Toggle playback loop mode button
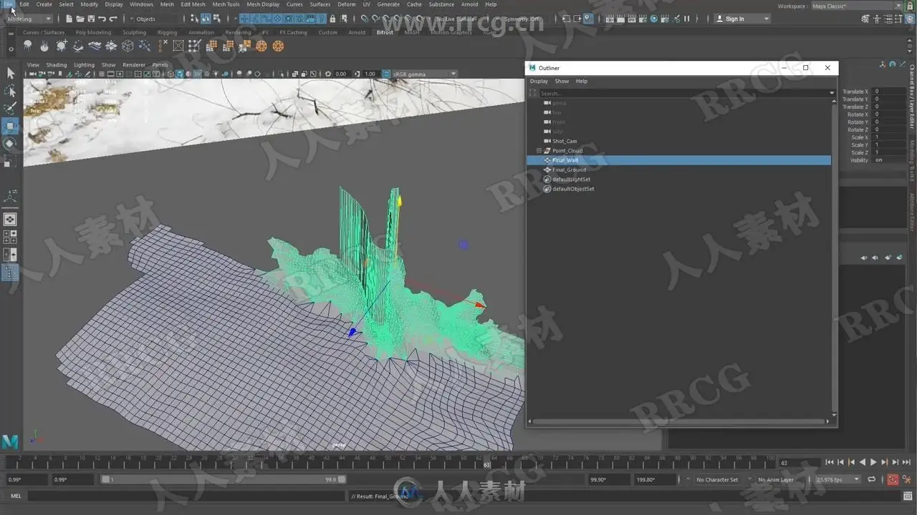Viewport: 917px width, 515px height. coord(871,479)
